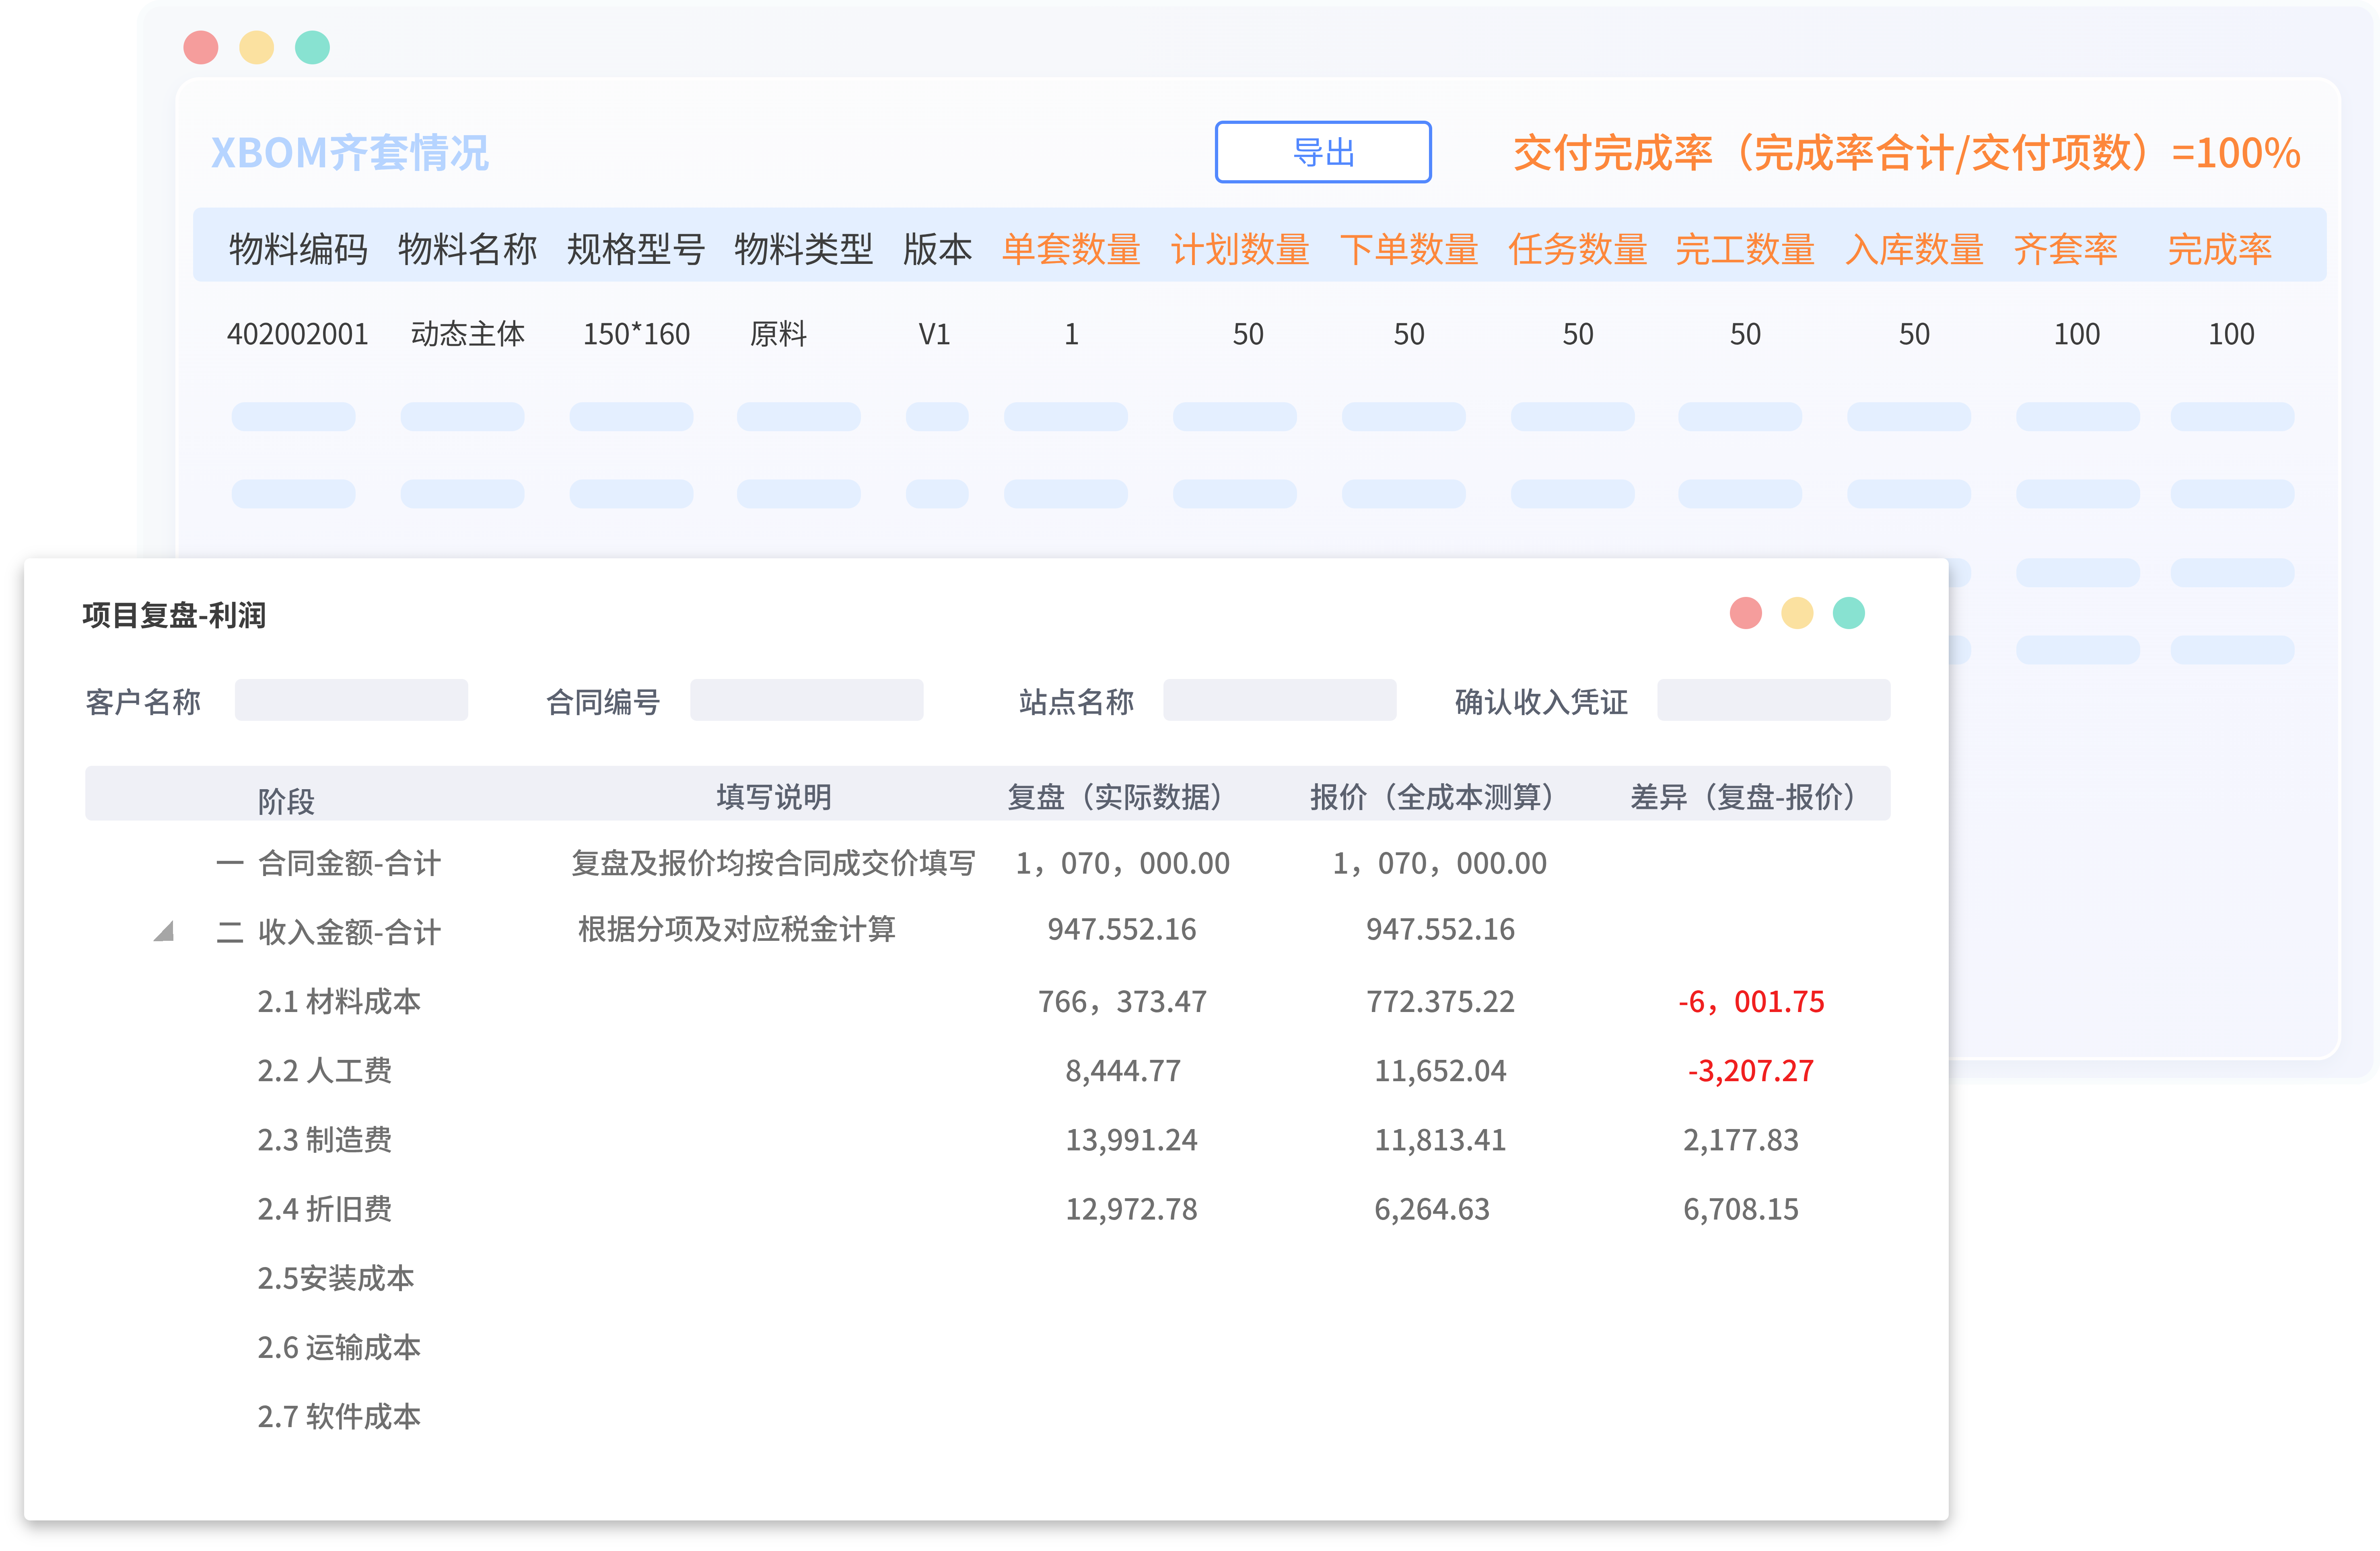Click the 下单数量 column header
Image resolution: width=2380 pixels, height=1551 pixels.
pyautogui.click(x=1409, y=249)
